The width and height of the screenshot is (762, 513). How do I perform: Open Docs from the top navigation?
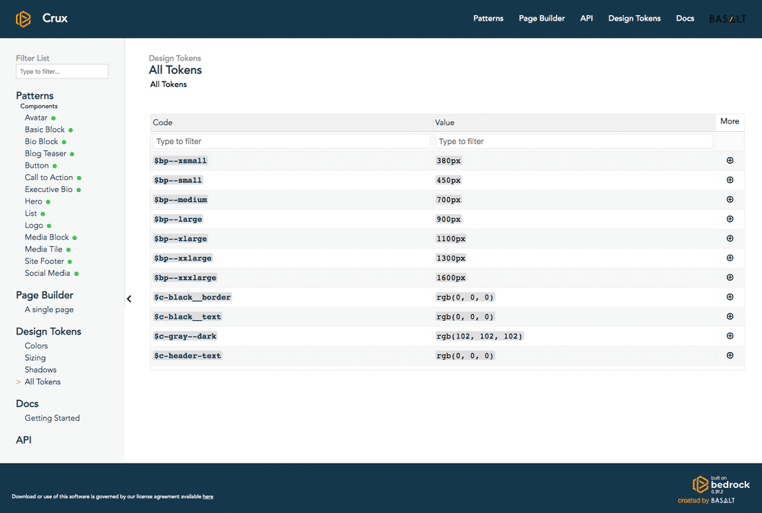(x=684, y=18)
